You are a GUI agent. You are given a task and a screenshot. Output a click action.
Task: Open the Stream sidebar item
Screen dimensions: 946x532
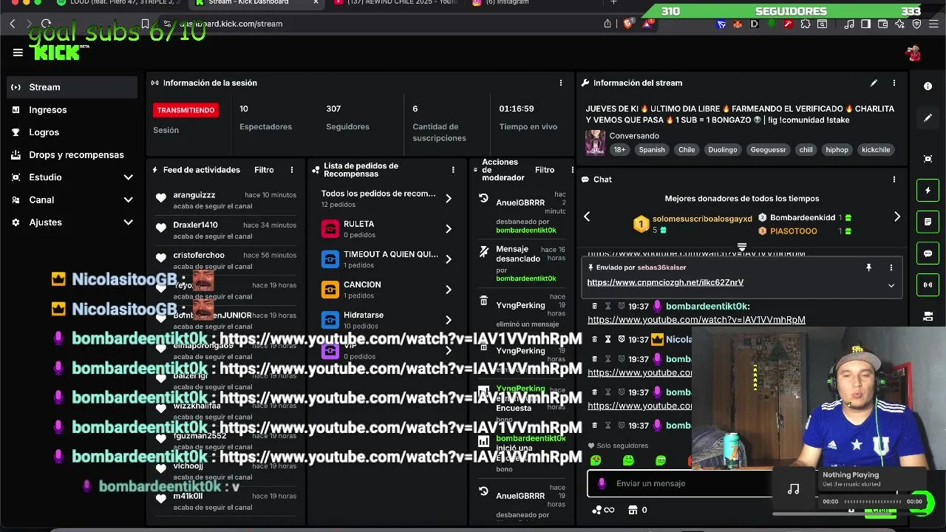tap(72, 87)
